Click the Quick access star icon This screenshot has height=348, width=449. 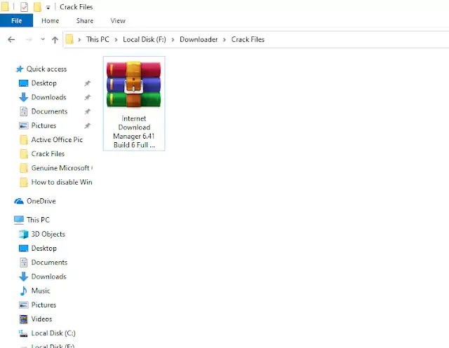click(19, 69)
